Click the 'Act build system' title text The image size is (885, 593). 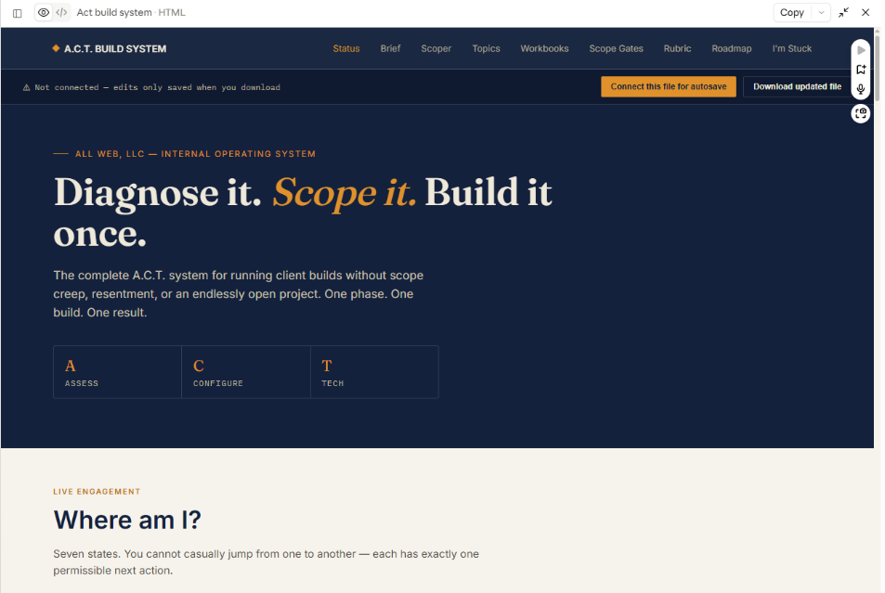114,12
